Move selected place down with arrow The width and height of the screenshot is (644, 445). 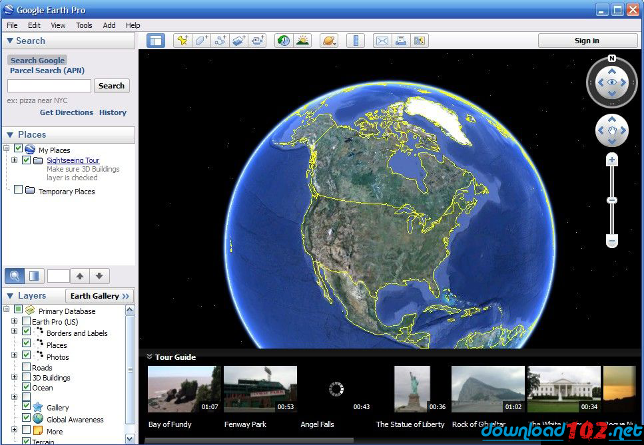99,276
